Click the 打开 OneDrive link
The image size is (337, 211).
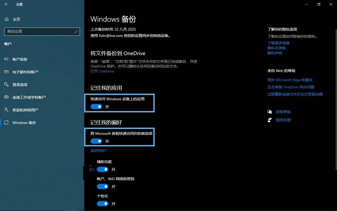[102, 71]
